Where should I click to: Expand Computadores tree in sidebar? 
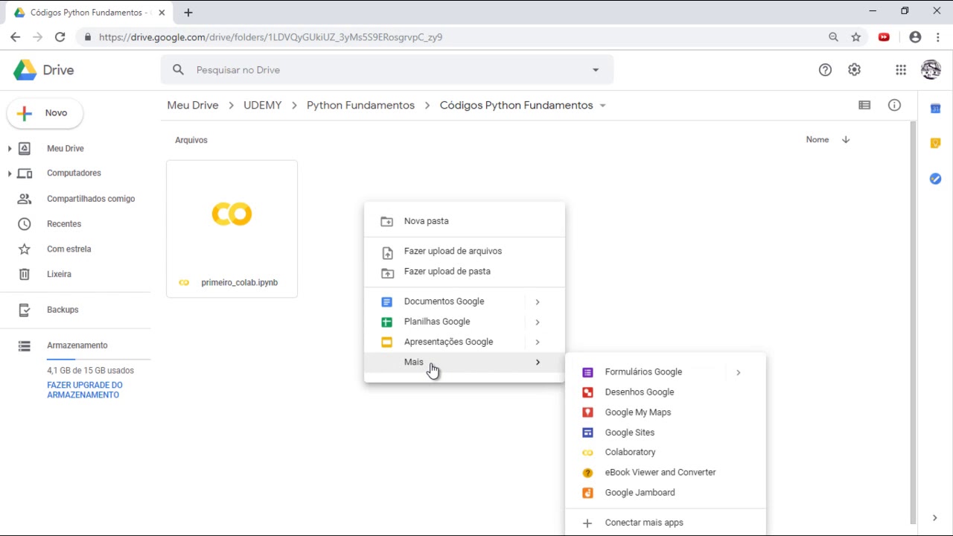tap(10, 173)
